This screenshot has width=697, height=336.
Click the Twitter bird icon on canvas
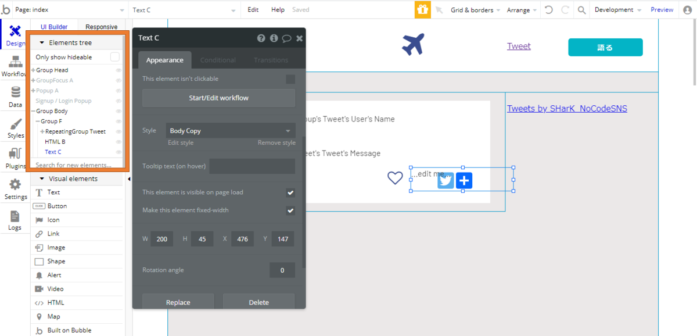coord(445,180)
